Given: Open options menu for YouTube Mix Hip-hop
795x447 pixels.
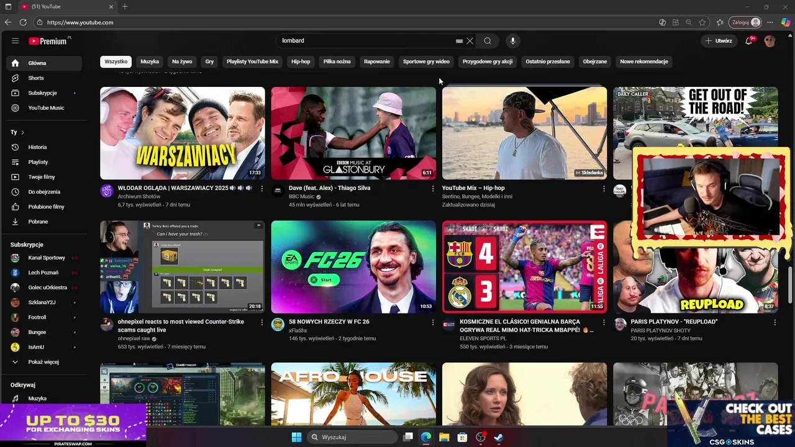Looking at the screenshot, I should (604, 188).
